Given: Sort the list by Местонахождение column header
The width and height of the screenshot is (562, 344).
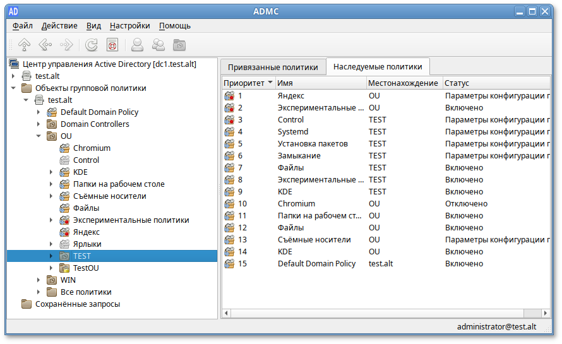Looking at the screenshot, I should point(403,83).
